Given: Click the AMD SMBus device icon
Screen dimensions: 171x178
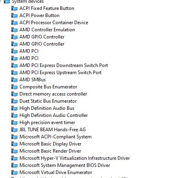Looking at the screenshot, I should 14,80.
